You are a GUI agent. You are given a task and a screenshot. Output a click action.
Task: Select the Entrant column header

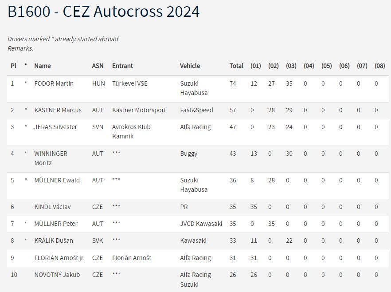click(122, 66)
